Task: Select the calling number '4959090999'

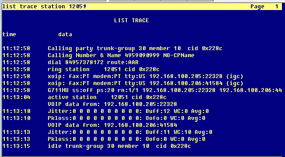Action: click(142, 55)
